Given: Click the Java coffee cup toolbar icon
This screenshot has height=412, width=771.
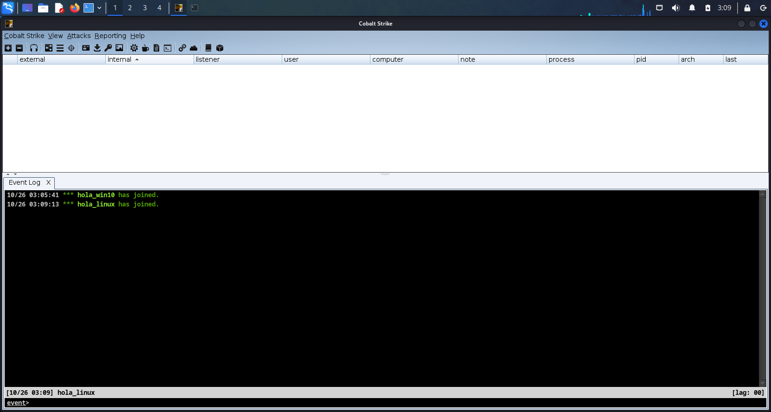Looking at the screenshot, I should click(x=145, y=48).
